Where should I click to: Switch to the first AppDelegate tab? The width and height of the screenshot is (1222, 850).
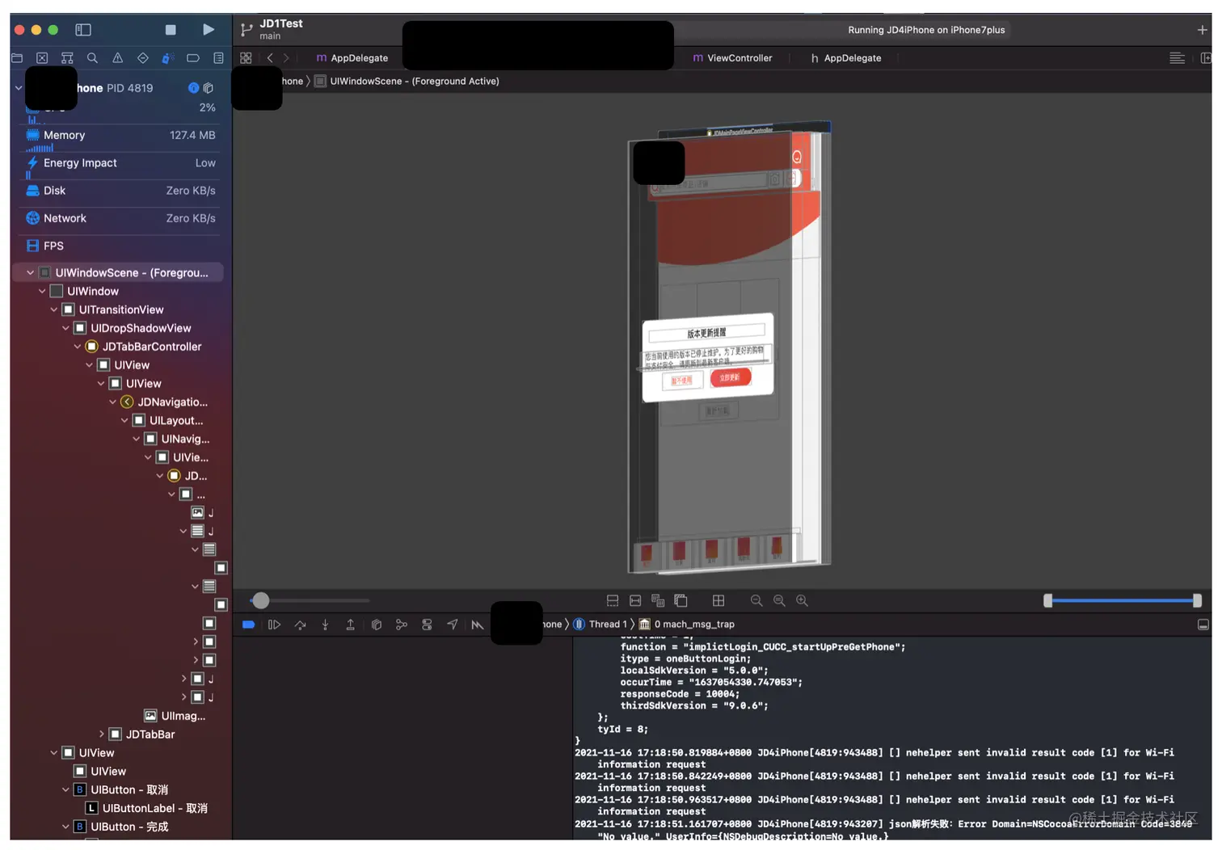click(352, 58)
